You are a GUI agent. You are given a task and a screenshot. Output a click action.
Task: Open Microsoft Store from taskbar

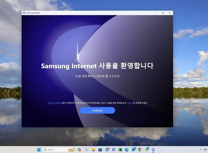[100, 150]
